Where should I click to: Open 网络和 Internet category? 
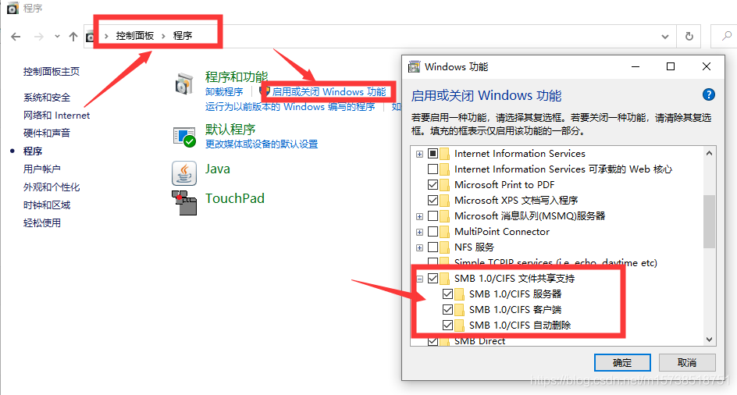tap(56, 116)
